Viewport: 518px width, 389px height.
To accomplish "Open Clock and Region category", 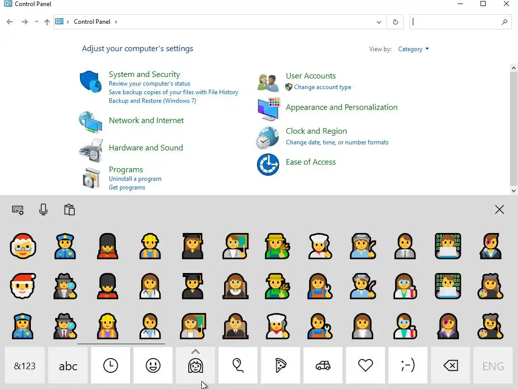I will (316, 131).
